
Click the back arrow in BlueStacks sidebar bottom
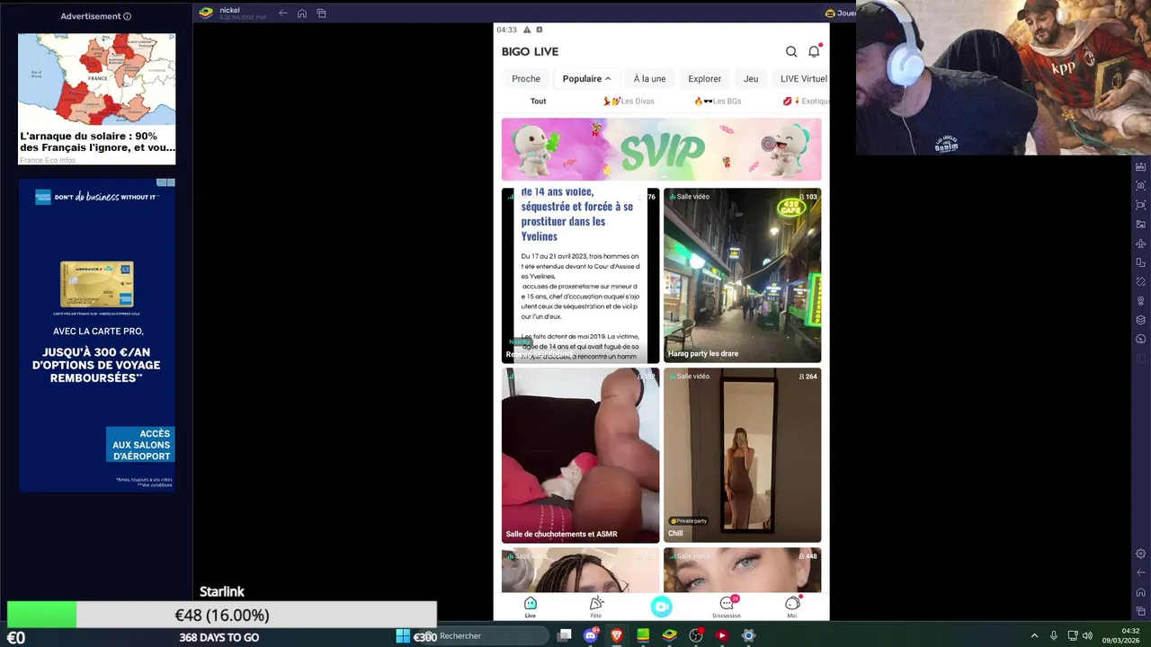[1141, 572]
